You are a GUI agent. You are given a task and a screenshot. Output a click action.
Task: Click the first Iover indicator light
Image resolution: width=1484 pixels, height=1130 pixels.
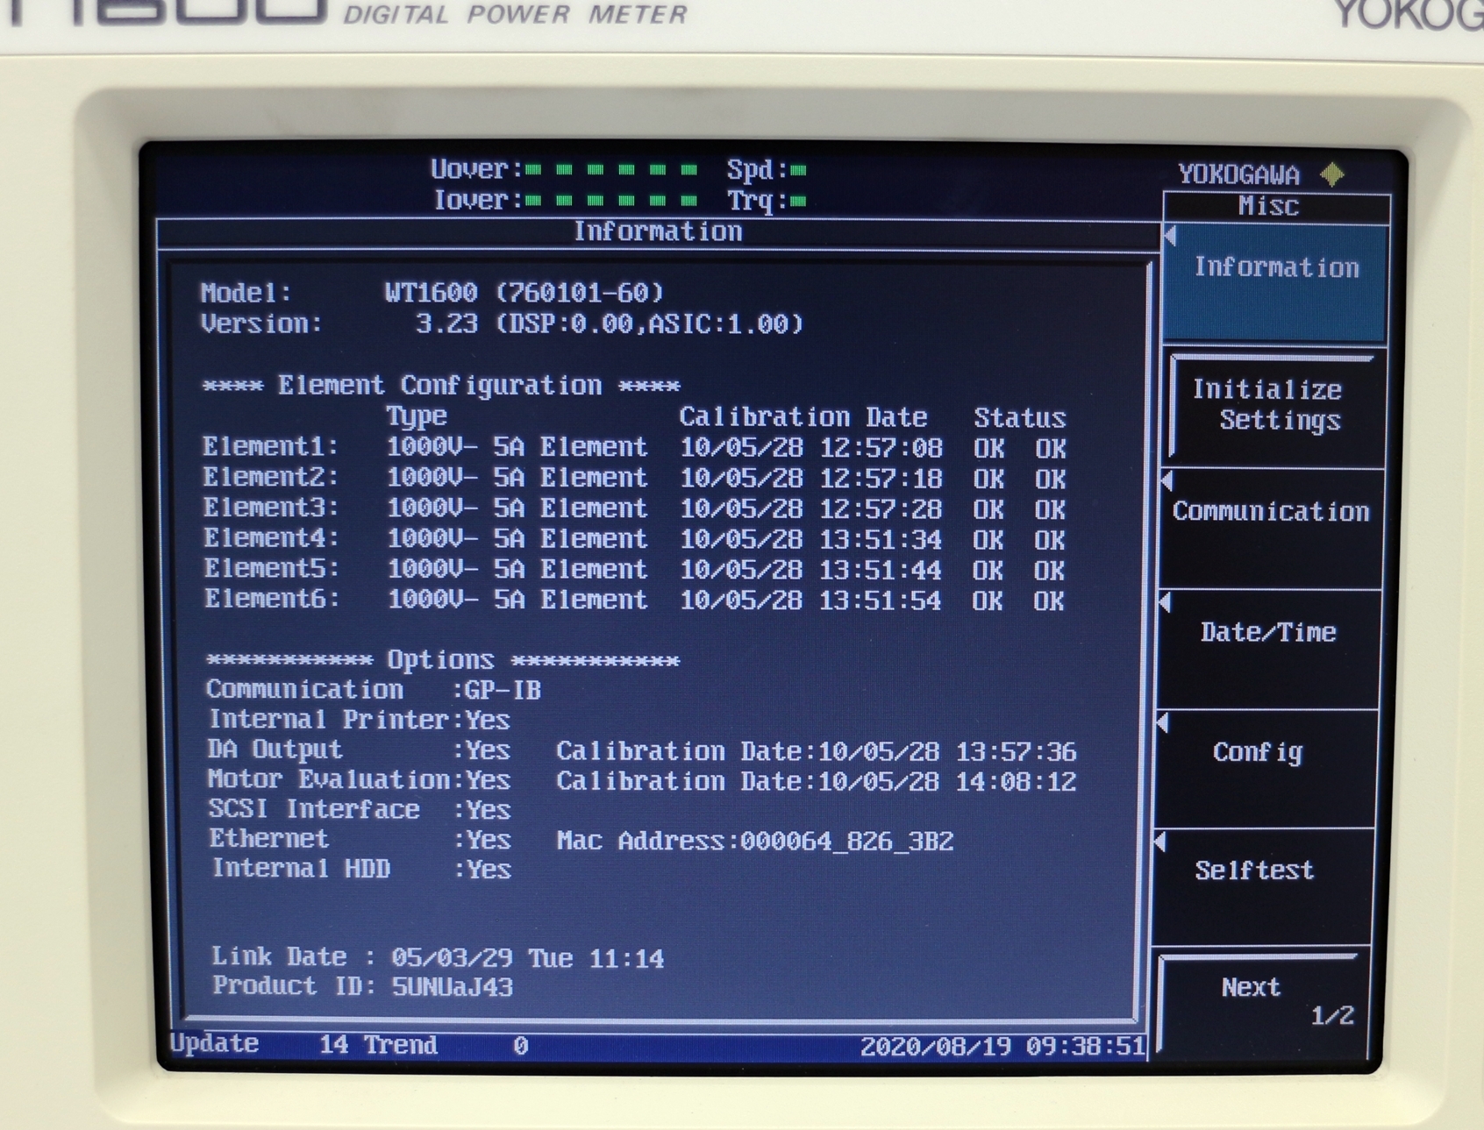pyautogui.click(x=533, y=202)
